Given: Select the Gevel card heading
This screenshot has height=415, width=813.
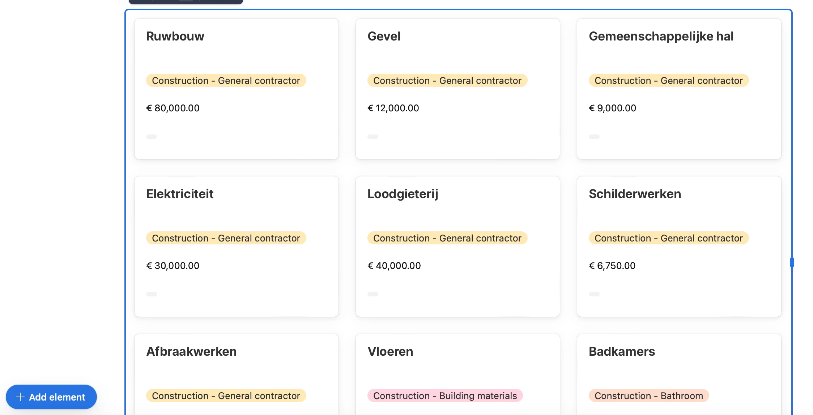Looking at the screenshot, I should click(384, 36).
